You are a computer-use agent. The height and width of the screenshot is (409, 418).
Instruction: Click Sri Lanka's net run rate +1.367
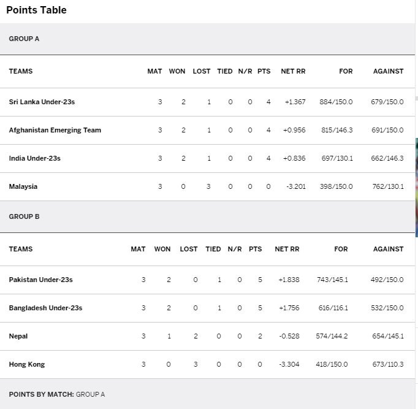click(x=295, y=102)
